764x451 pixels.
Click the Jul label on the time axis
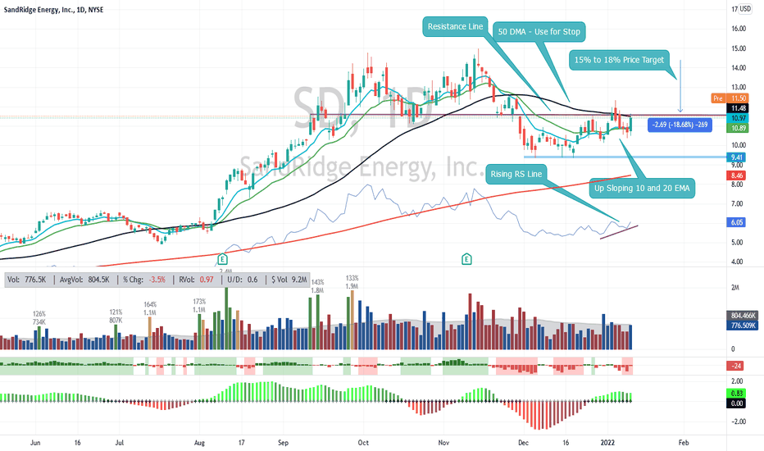tap(120, 443)
